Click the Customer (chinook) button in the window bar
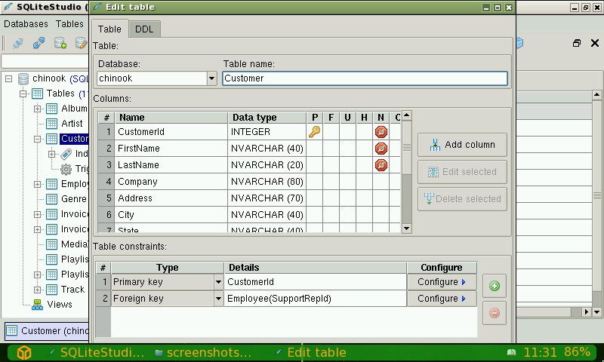Image resolution: width=604 pixels, height=362 pixels. tap(47, 331)
